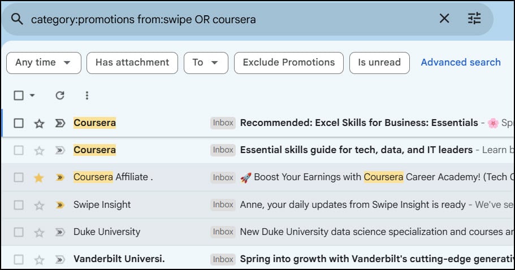Image resolution: width=515 pixels, height=270 pixels.
Task: Check the box for Swipe Insight email
Action: point(19,205)
